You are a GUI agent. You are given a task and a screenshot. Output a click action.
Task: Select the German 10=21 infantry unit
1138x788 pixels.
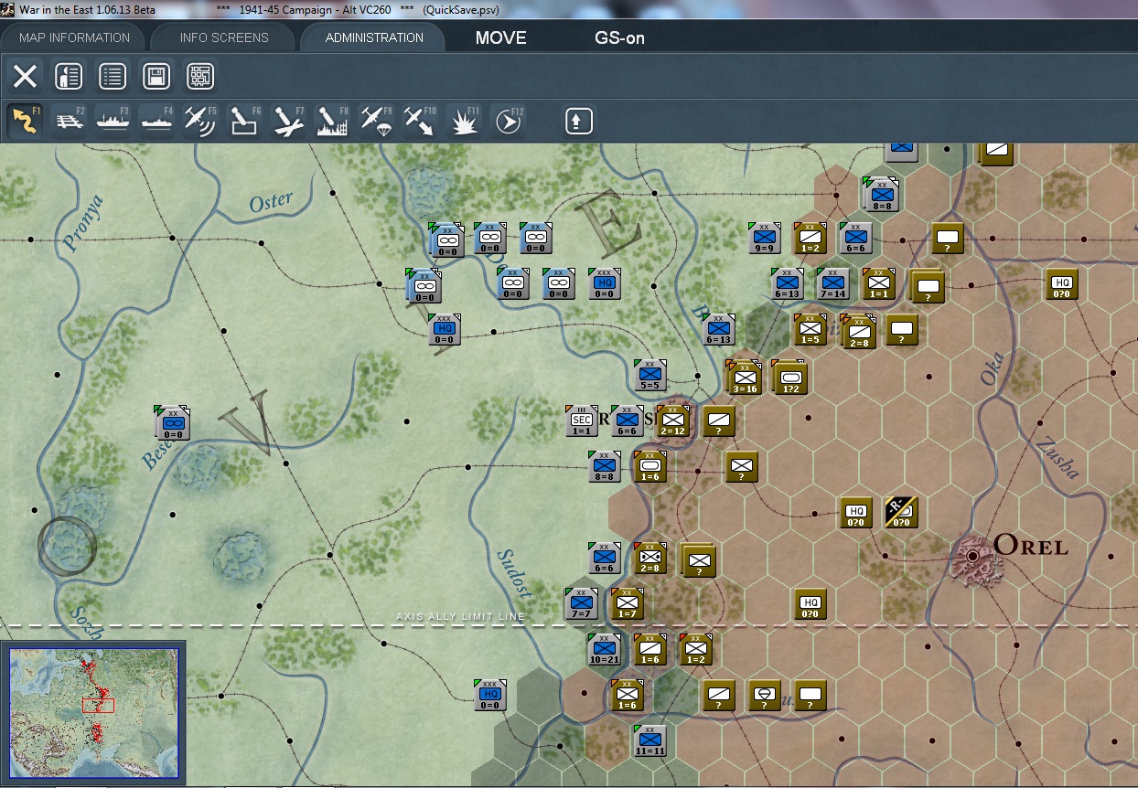605,649
